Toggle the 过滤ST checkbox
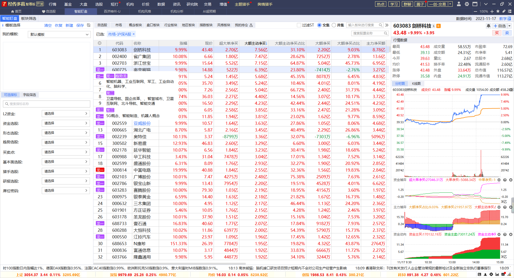The image size is (514, 278). tap(299, 25)
